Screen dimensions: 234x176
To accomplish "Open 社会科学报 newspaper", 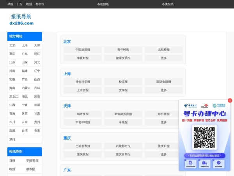I will [83, 82].
